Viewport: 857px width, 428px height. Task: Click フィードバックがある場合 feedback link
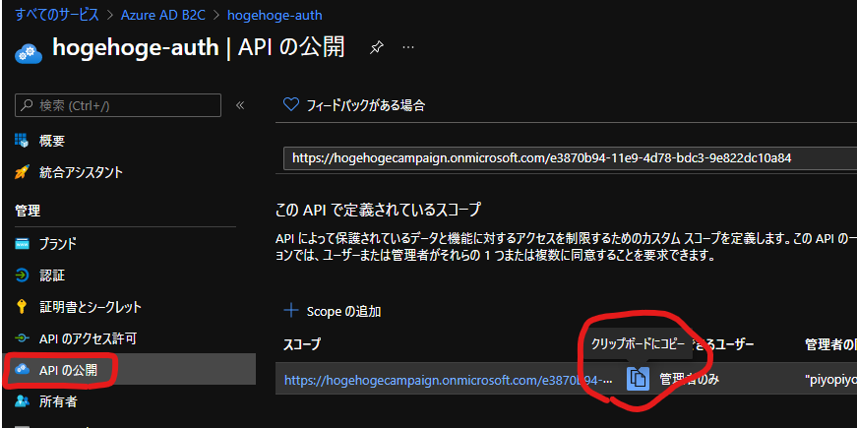pyautogui.click(x=366, y=105)
